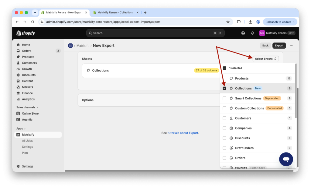Click the 27 of 33 columns badge
311x188 pixels.
[207, 70]
